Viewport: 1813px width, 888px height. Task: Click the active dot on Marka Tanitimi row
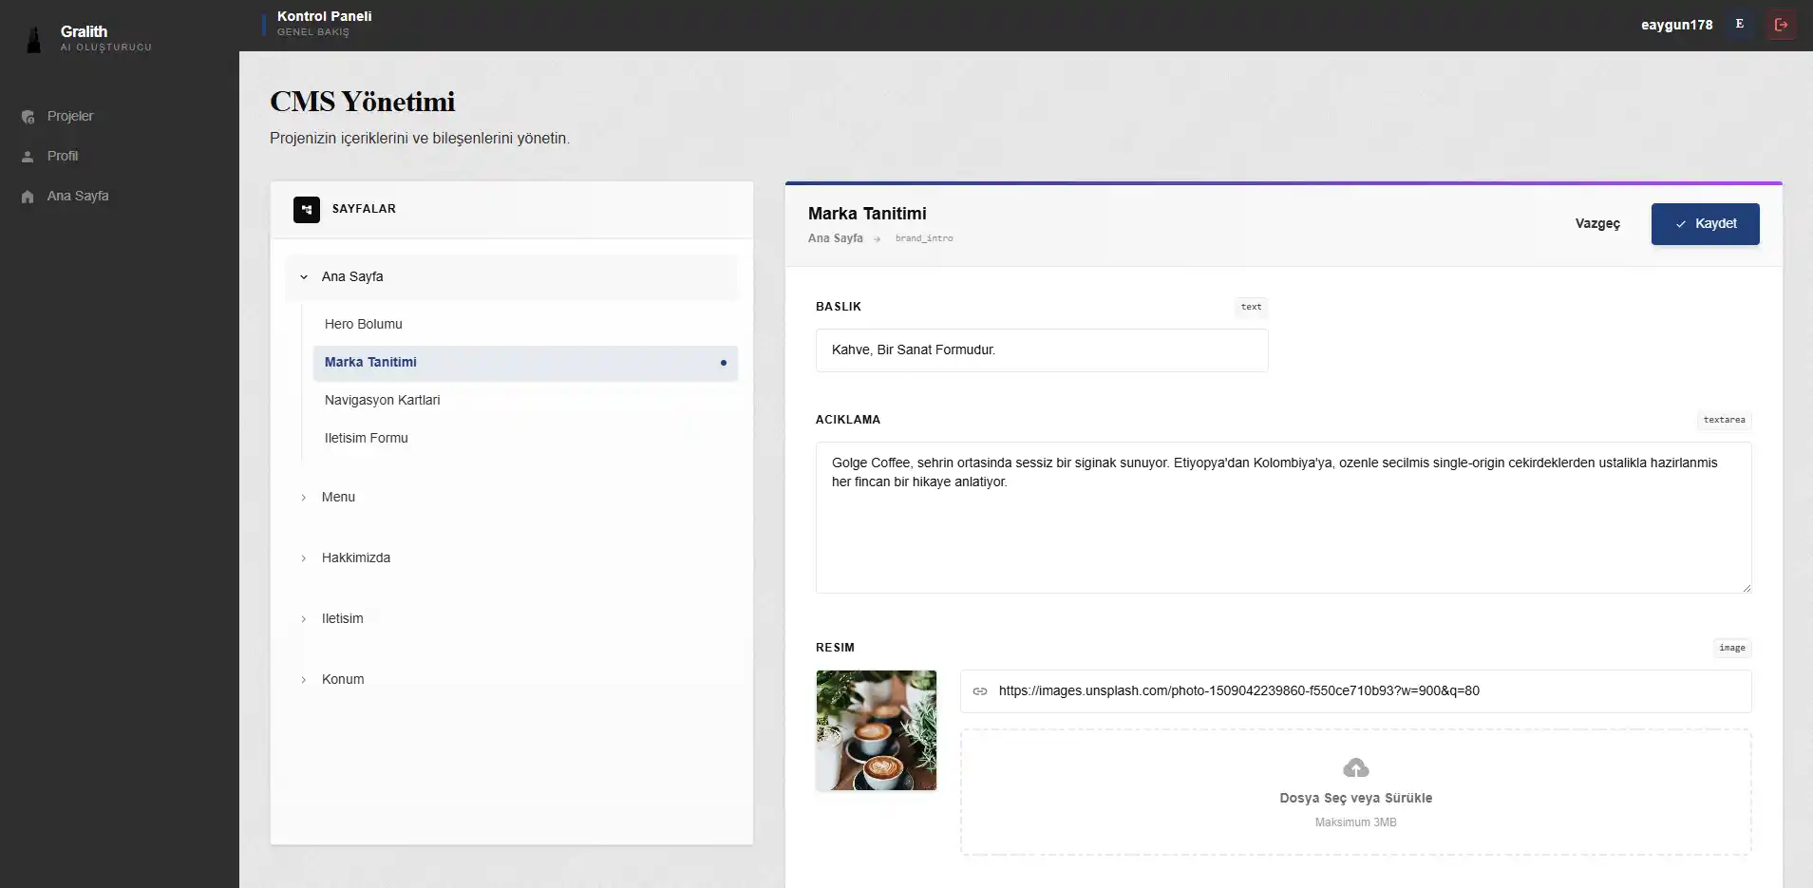click(x=724, y=363)
